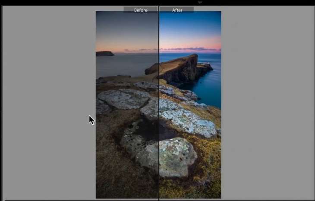Click the unedited Before half of the photo

click(x=127, y=105)
